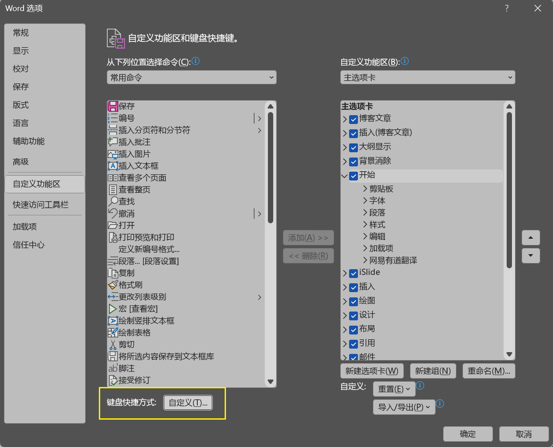Collapse the 开始 tab tree node
553x447 pixels.
pos(345,176)
